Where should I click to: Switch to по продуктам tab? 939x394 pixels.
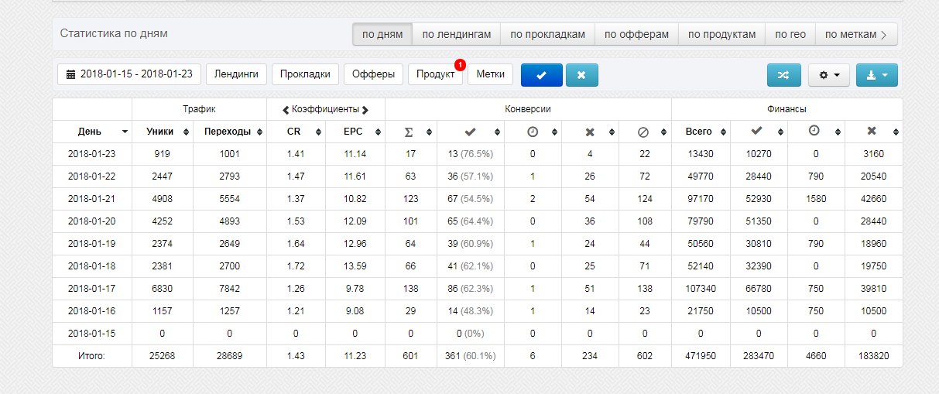(721, 34)
